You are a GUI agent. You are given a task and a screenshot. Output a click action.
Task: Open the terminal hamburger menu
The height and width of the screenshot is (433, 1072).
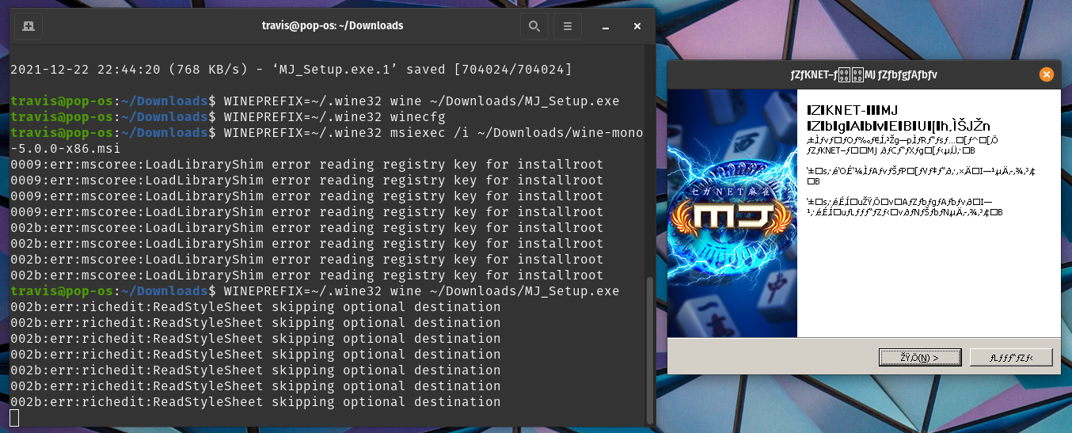coord(567,26)
